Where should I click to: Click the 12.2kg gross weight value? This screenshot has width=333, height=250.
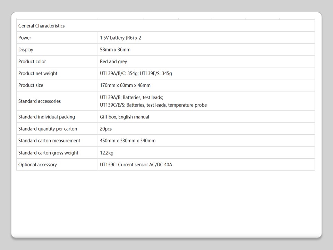coord(106,152)
